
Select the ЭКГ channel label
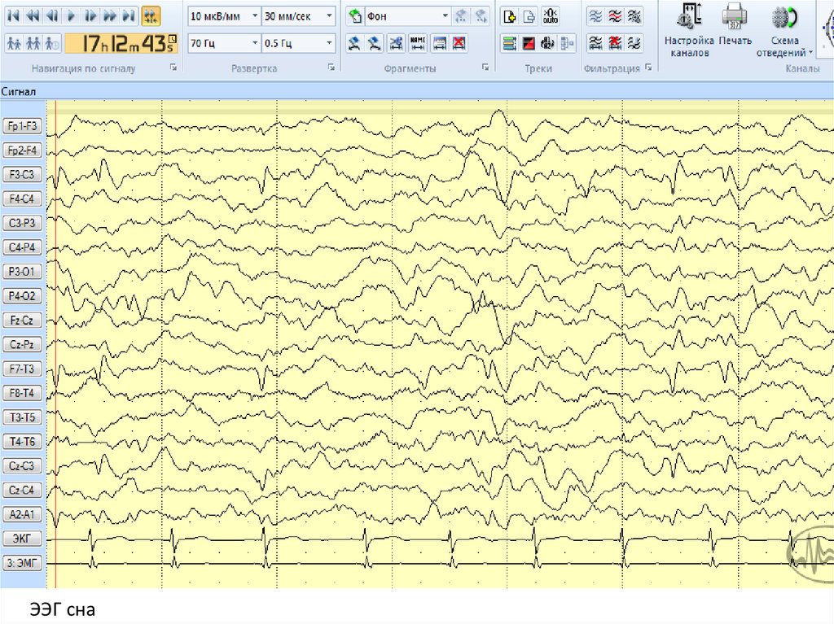(23, 539)
